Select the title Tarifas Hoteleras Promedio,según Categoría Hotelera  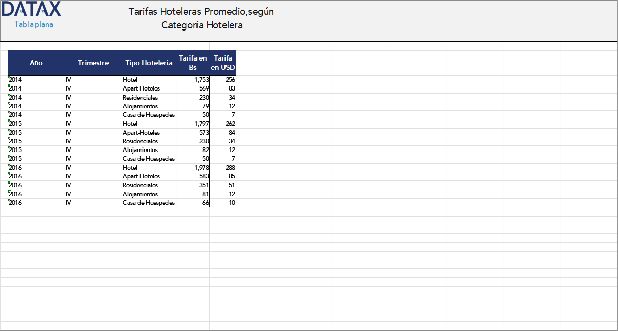[202, 18]
